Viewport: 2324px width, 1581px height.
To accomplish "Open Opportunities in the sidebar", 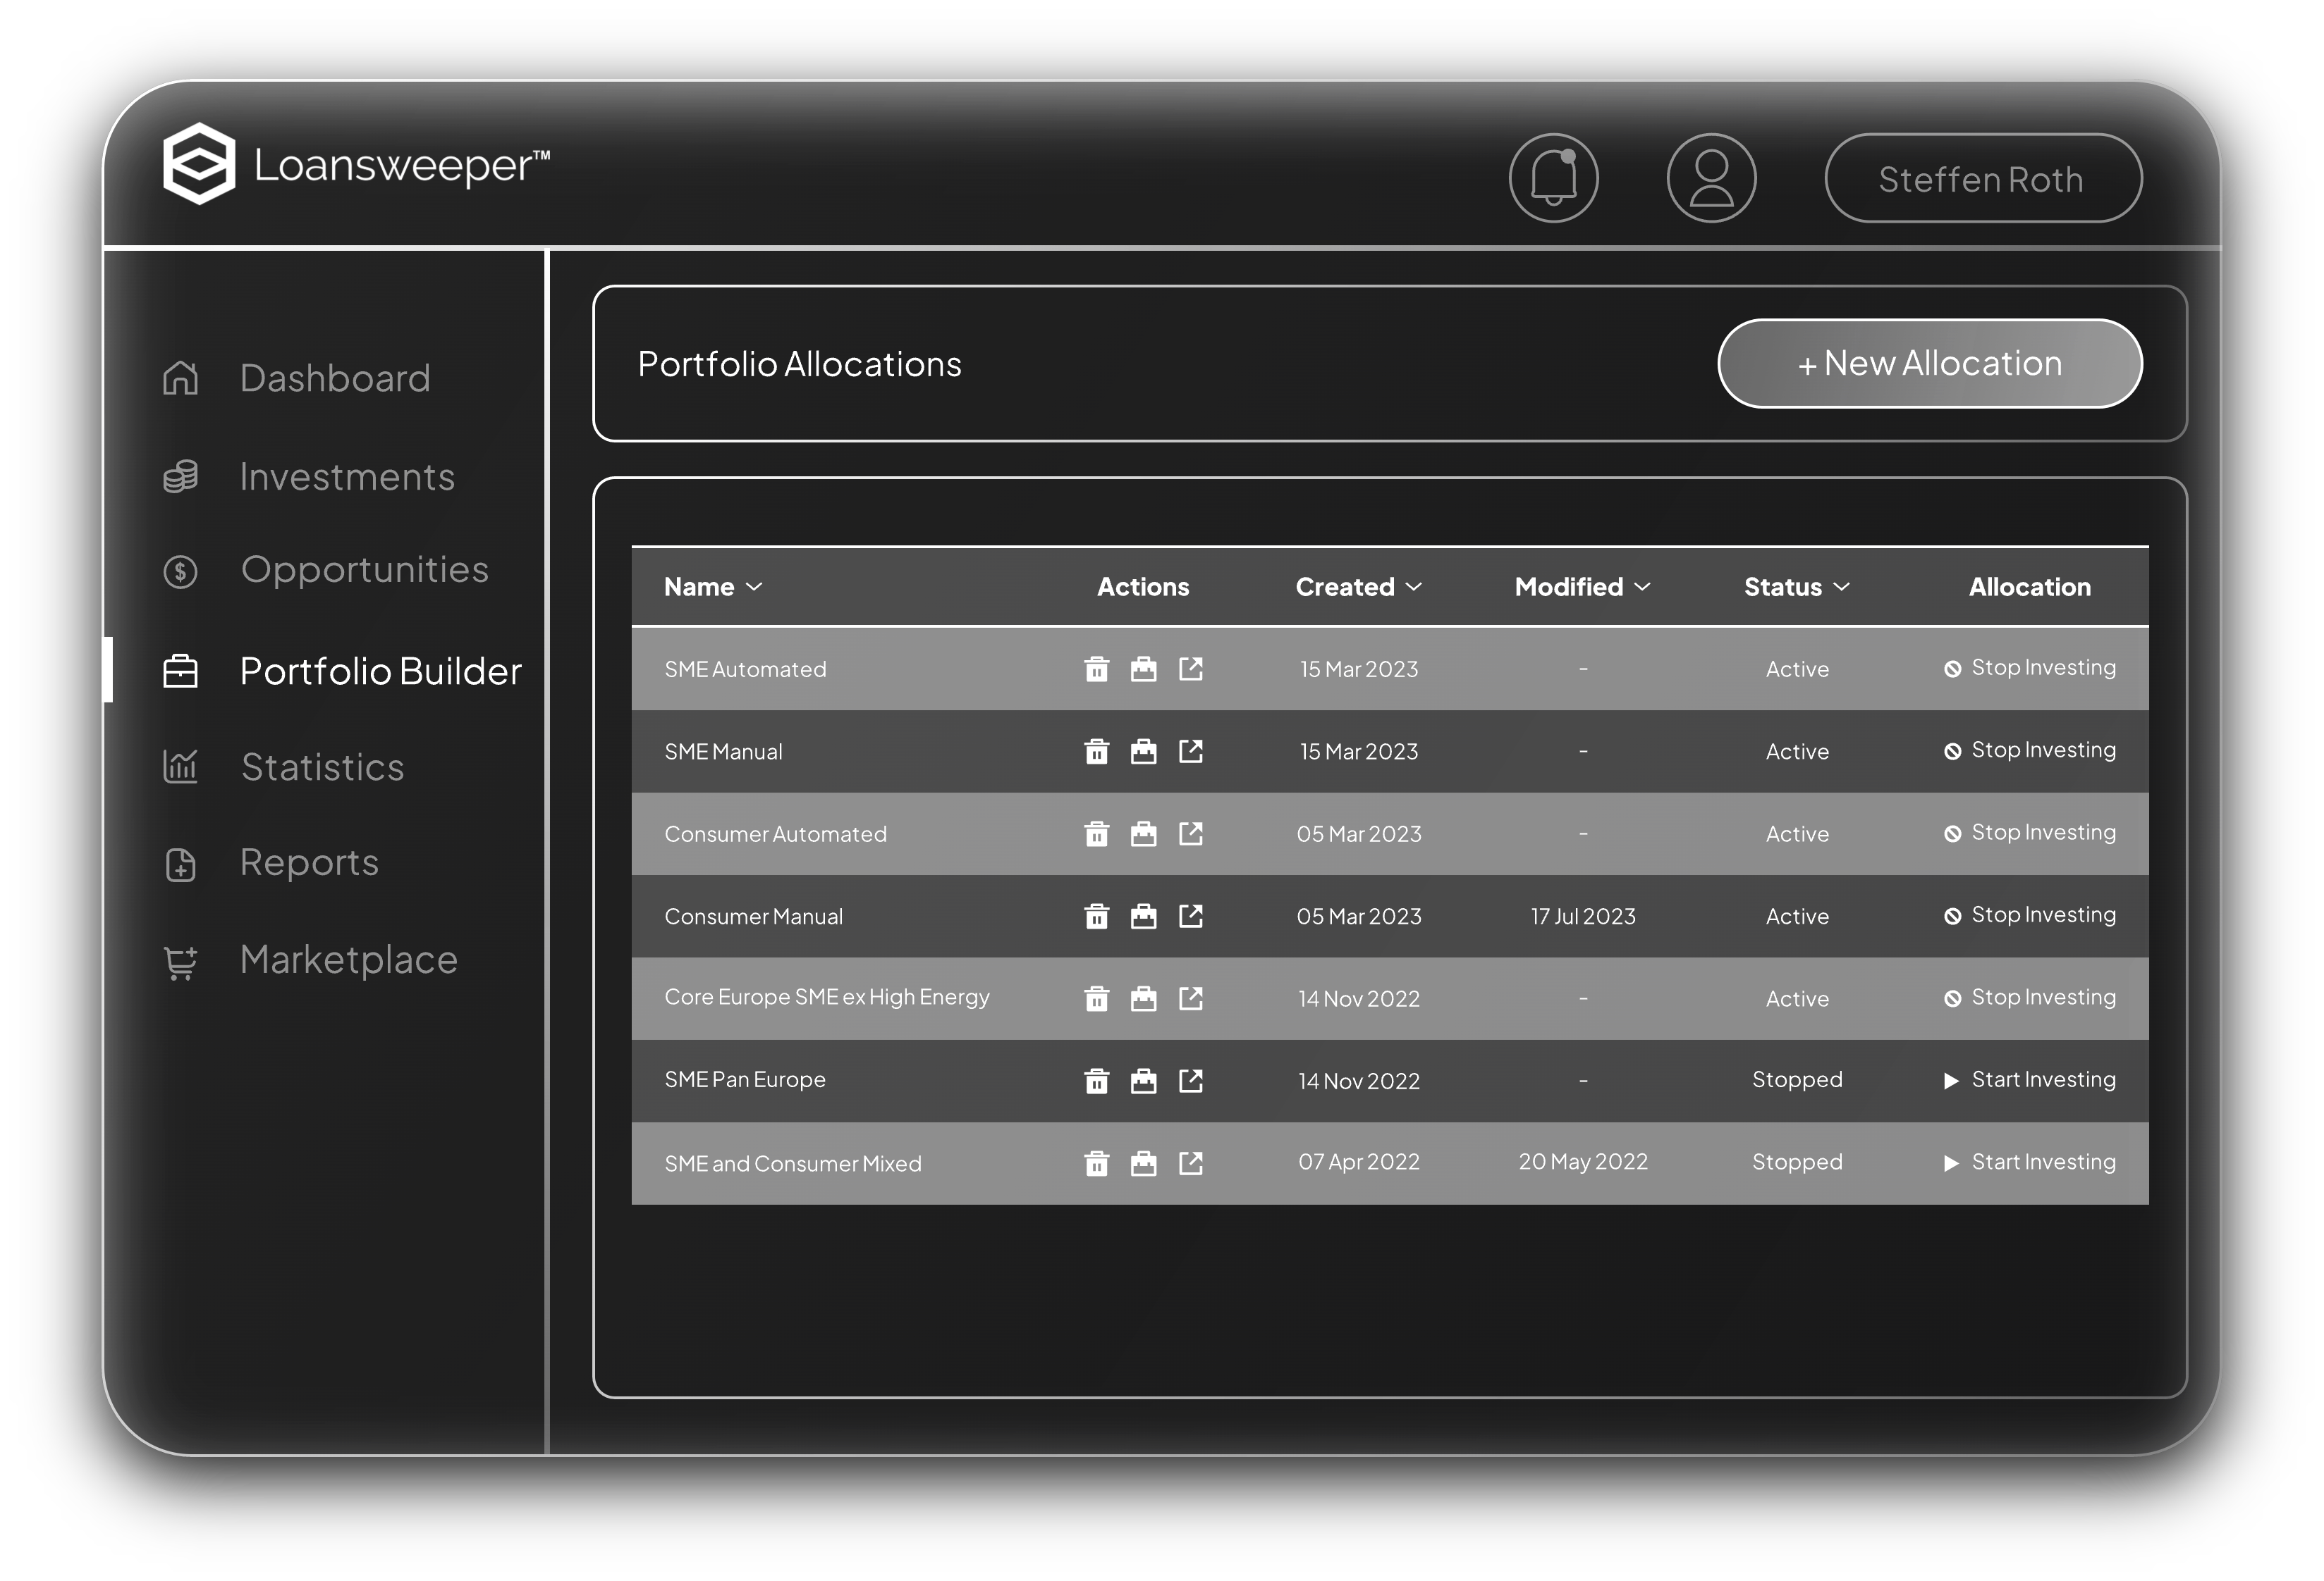I will (325, 570).
